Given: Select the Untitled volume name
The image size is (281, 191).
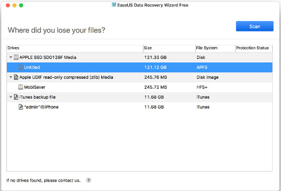Looking at the screenshot, I should point(32,67).
